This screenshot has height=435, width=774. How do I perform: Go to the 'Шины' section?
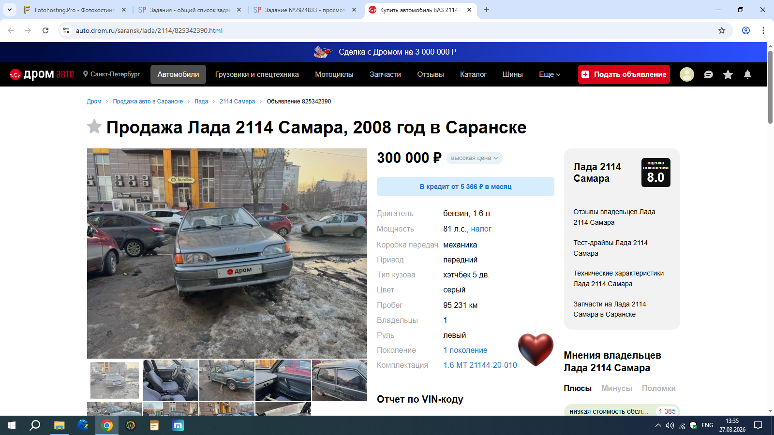coord(513,74)
